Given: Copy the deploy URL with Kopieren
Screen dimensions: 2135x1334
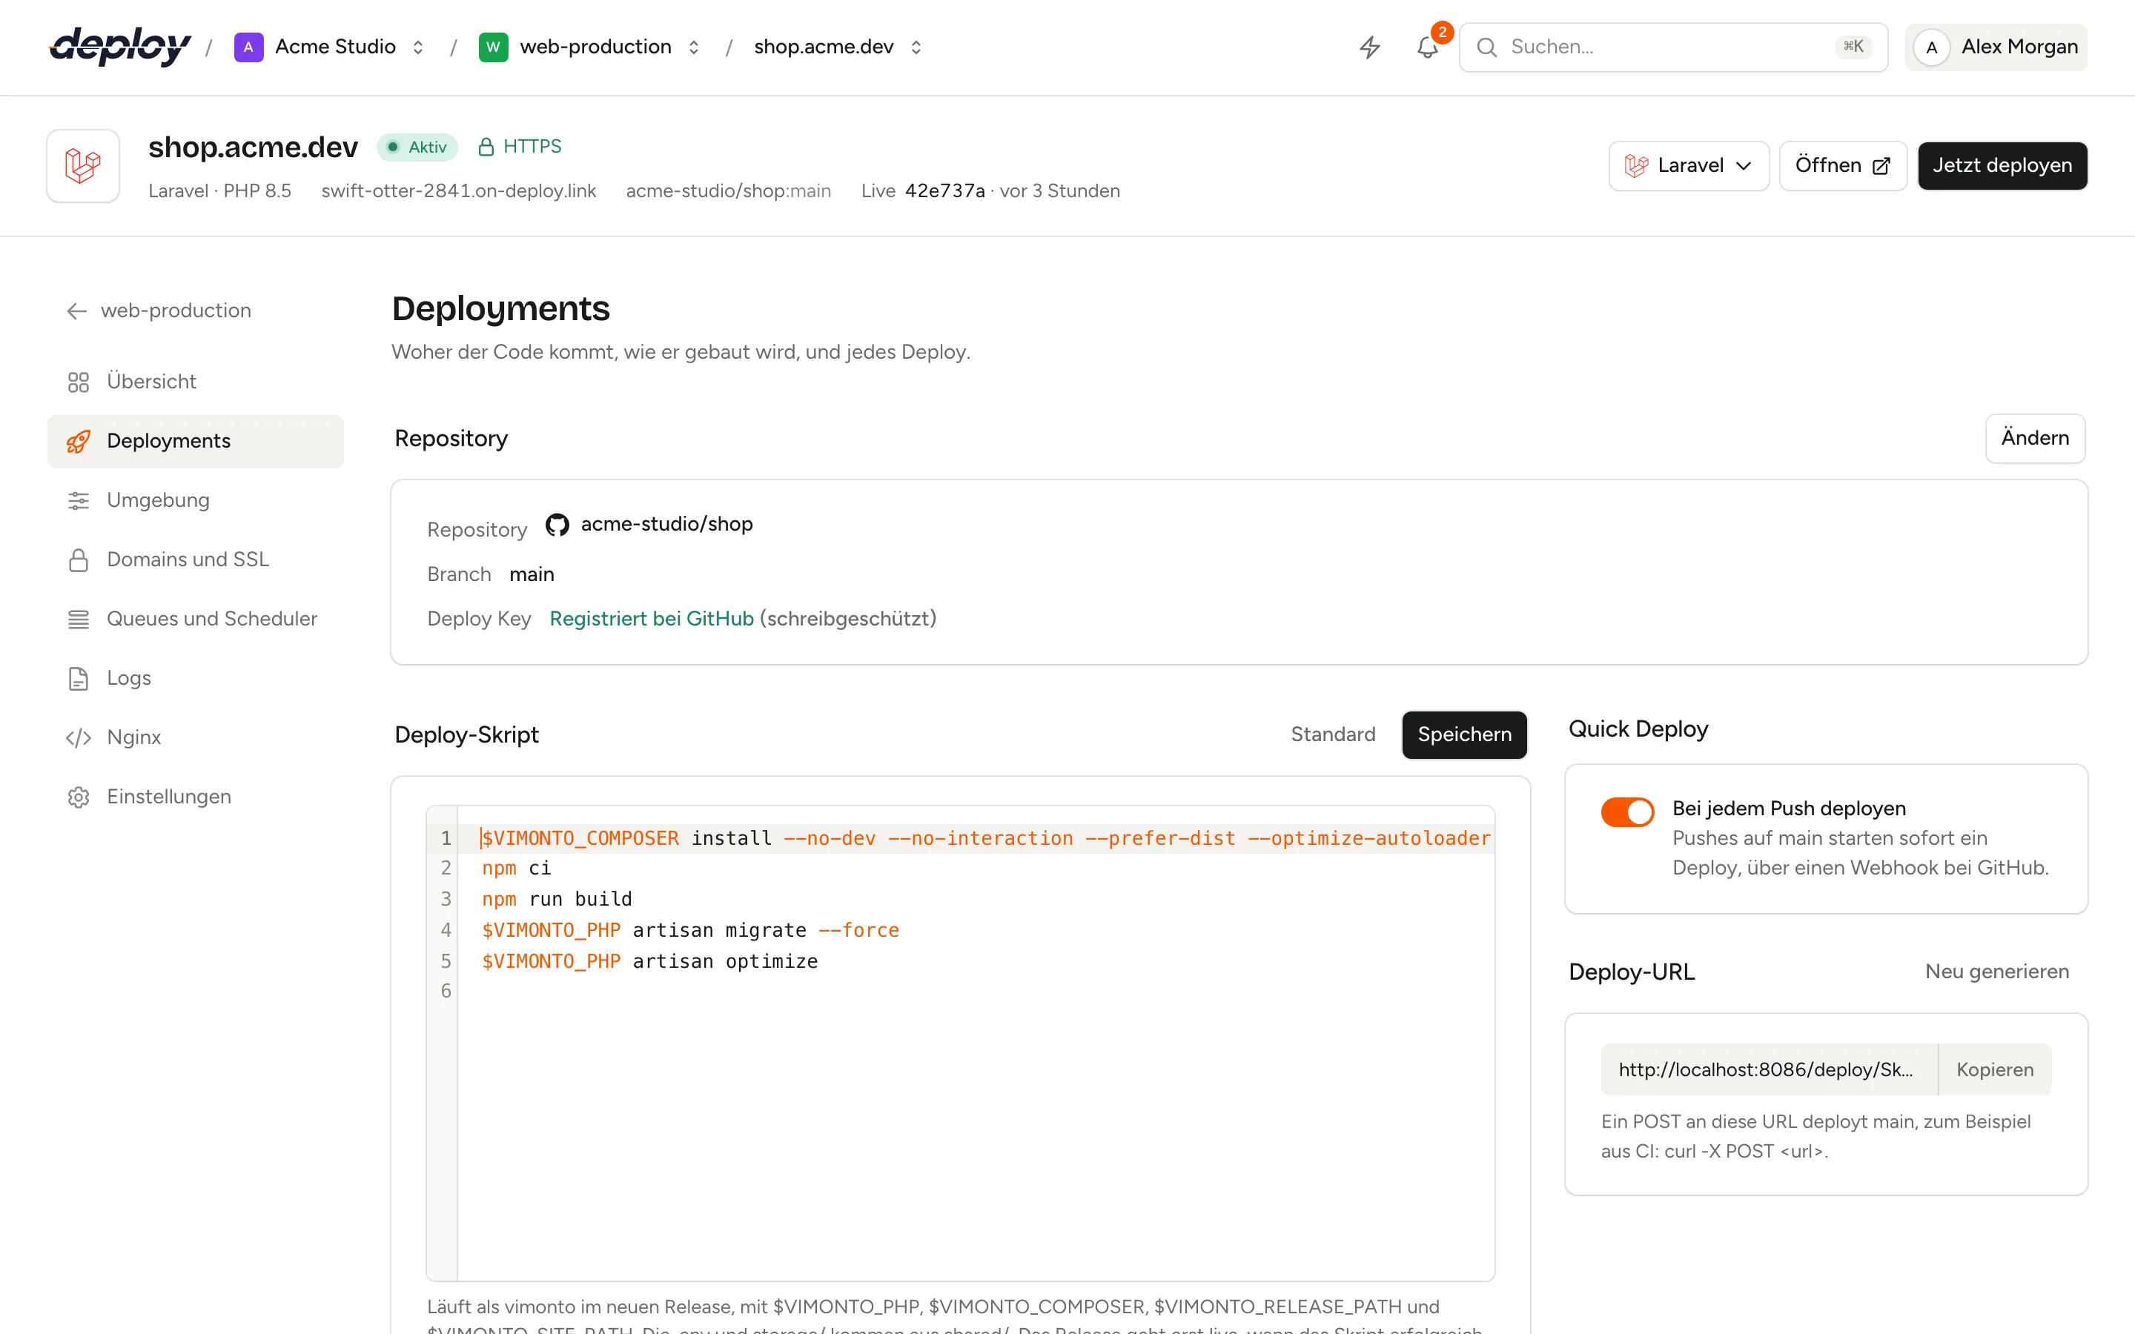Looking at the screenshot, I should [x=1995, y=1069].
